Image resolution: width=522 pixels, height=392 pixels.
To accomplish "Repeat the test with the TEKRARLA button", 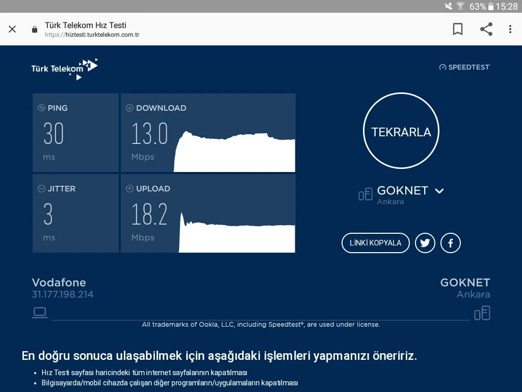I will click(x=401, y=131).
